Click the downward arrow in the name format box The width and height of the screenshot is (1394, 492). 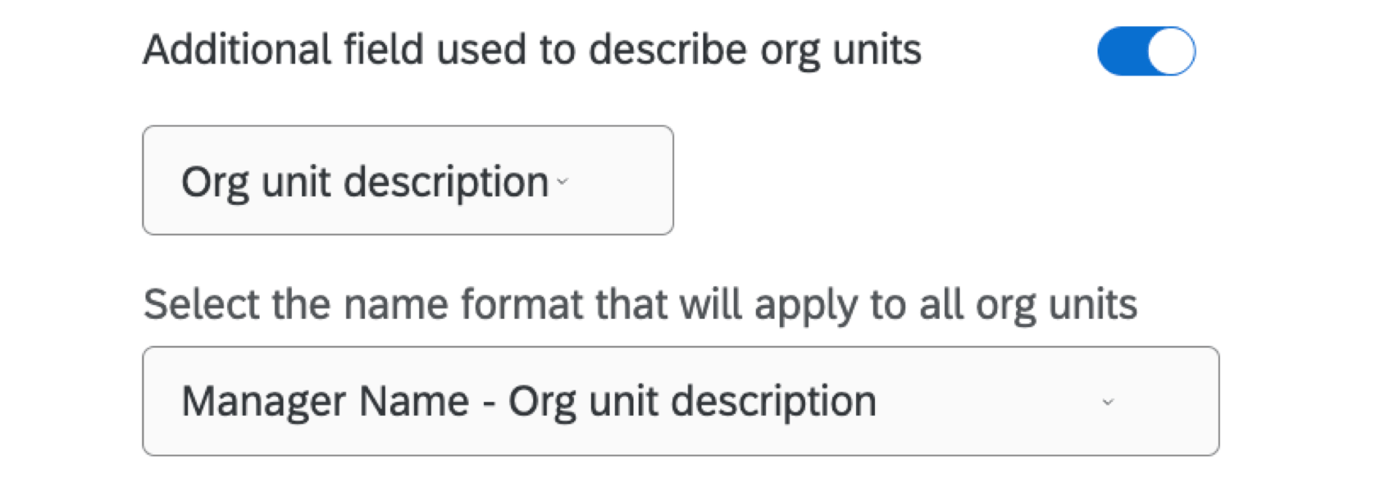[x=1109, y=402]
